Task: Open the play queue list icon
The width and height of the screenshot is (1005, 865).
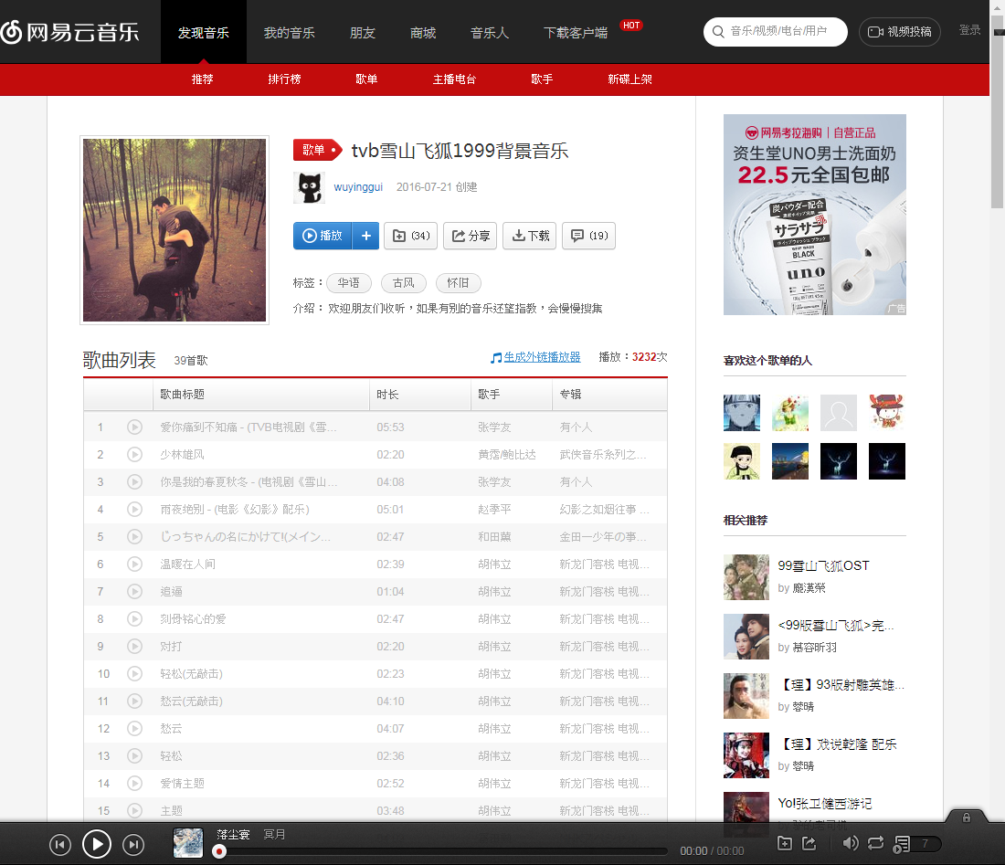Action: (901, 845)
